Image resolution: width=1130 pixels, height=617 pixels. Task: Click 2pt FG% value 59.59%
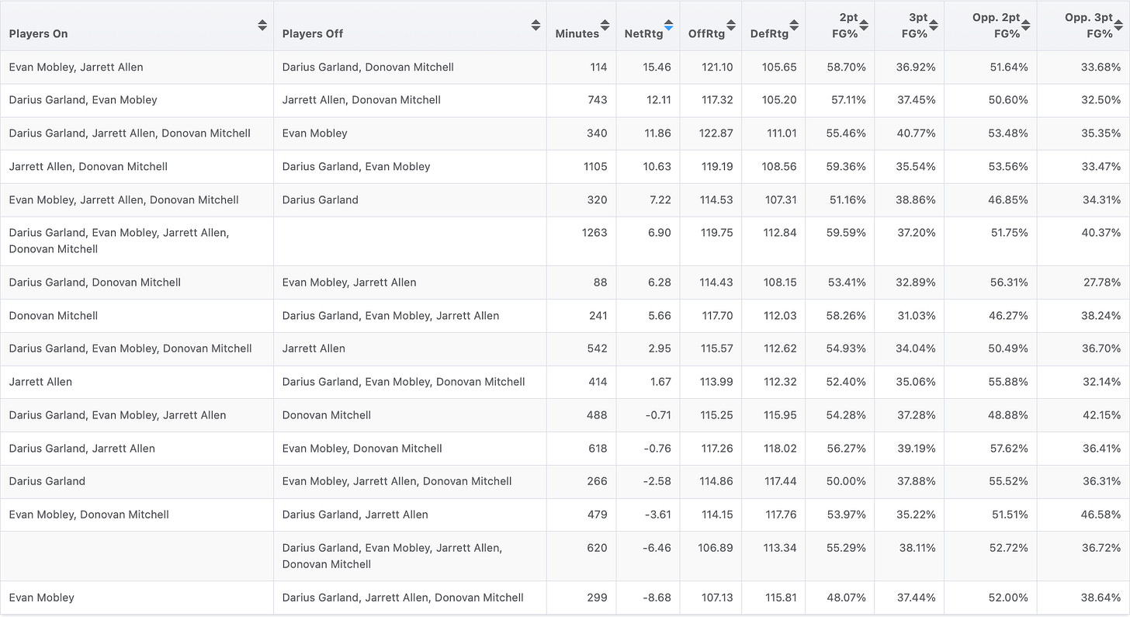847,233
